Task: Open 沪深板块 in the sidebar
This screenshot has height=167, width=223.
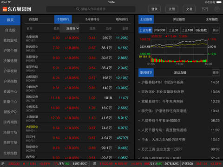Action: tap(10, 71)
